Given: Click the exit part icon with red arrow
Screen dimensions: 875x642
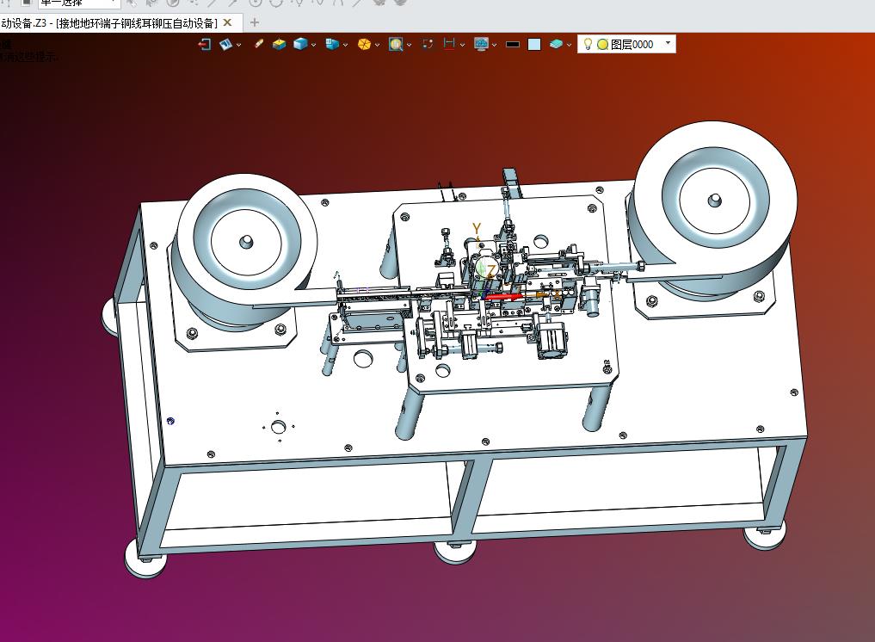Looking at the screenshot, I should (x=205, y=45).
